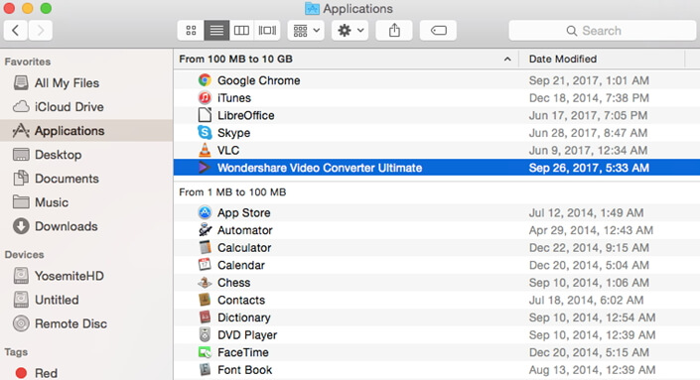Screen dimensions: 700x380
Task: Click 'Wondershare Video Converter Ultimate' name
Action: click(320, 168)
